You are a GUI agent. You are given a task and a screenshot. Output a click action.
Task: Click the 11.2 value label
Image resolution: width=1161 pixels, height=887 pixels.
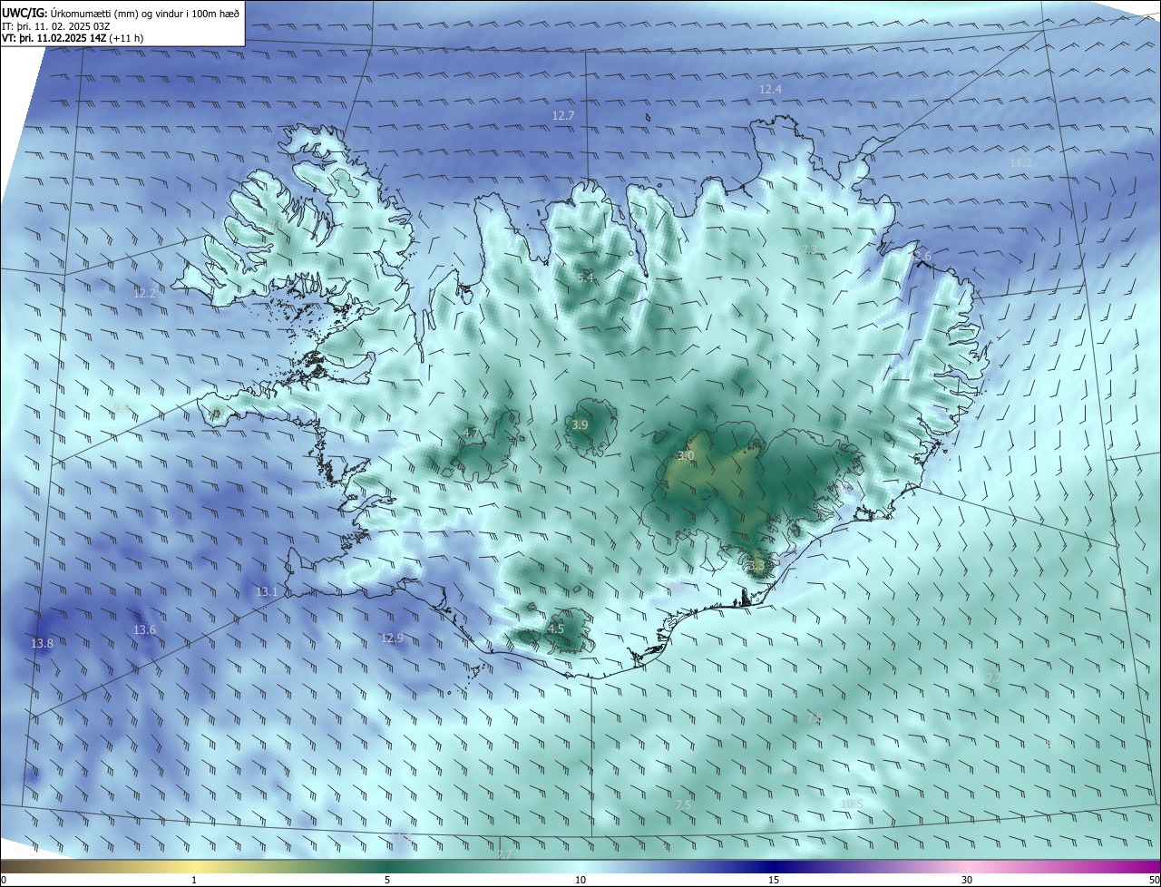tap(1020, 162)
